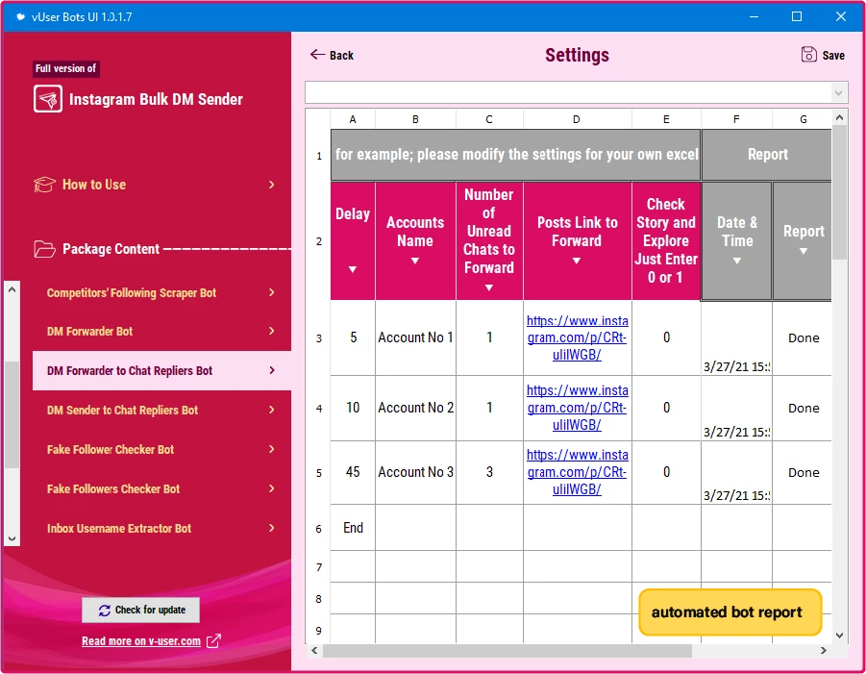This screenshot has width=866, height=674.
Task: Click the spreadsheet vertical scroll down arrow
Action: point(839,636)
